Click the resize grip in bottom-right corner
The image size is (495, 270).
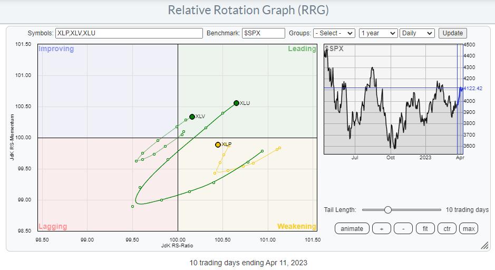tap(484, 246)
